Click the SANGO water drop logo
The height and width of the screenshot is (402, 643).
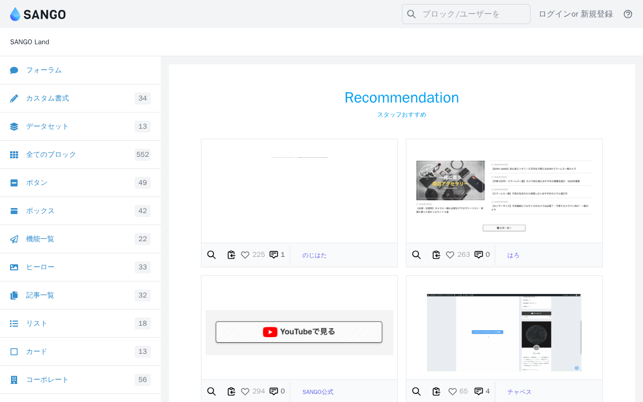pyautogui.click(x=16, y=14)
